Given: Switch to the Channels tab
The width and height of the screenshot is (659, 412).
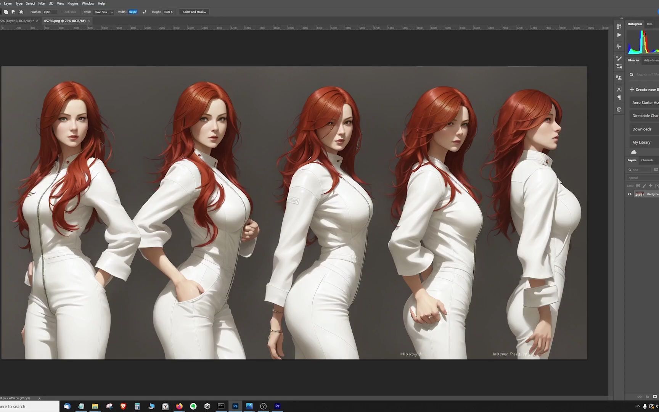Looking at the screenshot, I should pyautogui.click(x=647, y=160).
